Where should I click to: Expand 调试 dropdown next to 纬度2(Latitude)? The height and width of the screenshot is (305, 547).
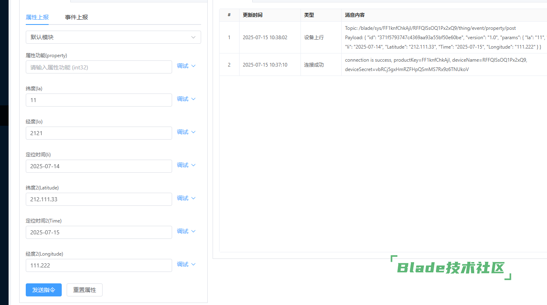186,198
